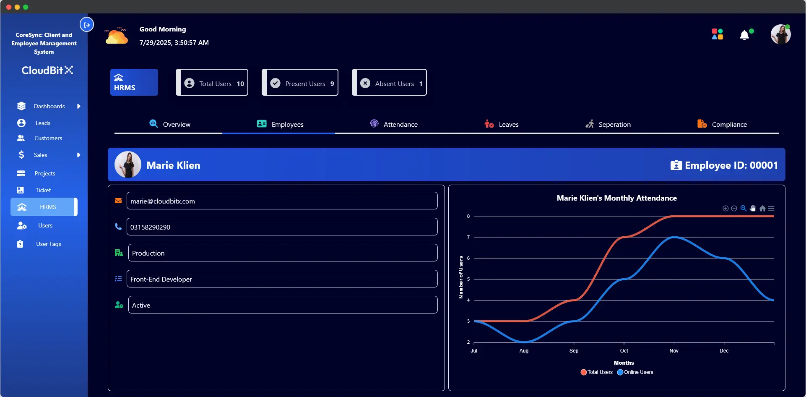
Task: Open the notifications bell icon
Action: pyautogui.click(x=745, y=35)
